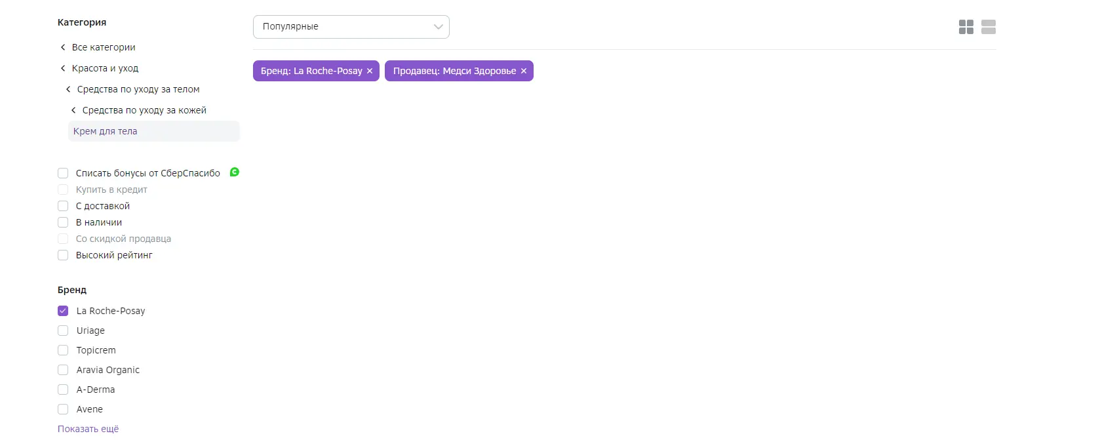The height and width of the screenshot is (440, 1098).
Task: Click chevron beside Средства по уходу за телом
Action: pyautogui.click(x=68, y=89)
